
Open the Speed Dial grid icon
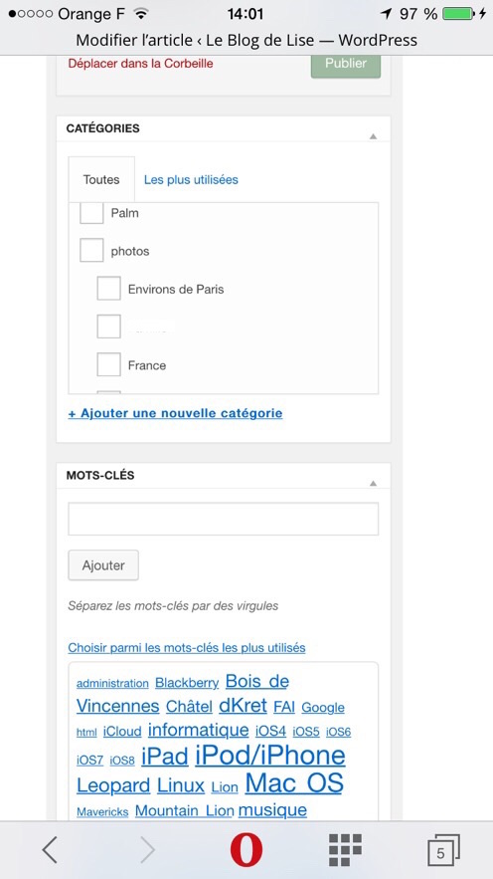coord(345,850)
